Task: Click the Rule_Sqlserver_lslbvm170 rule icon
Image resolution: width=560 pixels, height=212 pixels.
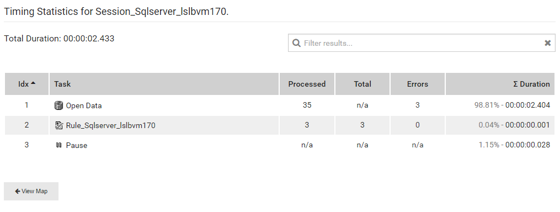Action: [x=59, y=125]
